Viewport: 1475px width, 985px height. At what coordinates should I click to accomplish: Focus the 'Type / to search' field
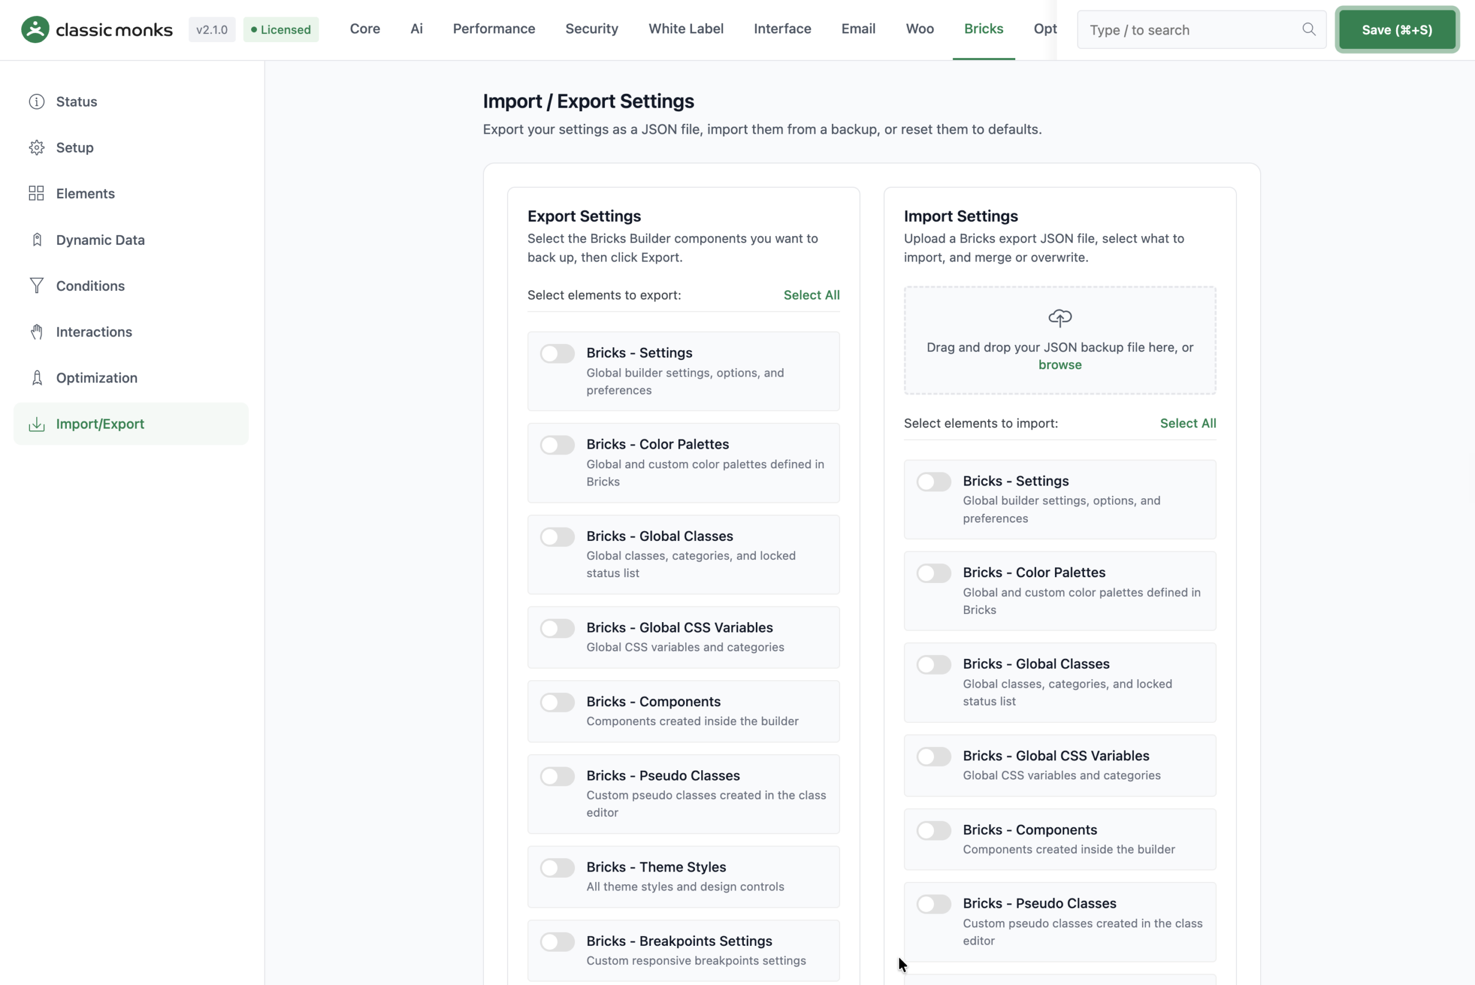point(1201,29)
